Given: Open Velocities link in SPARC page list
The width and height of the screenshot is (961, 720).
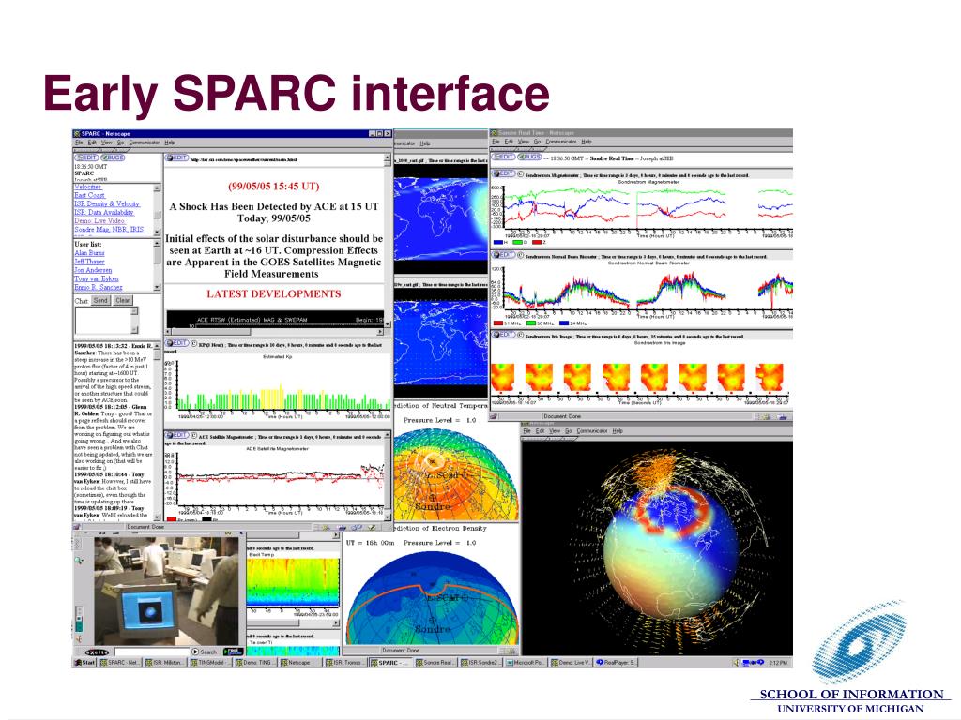Looking at the screenshot, I should [87, 187].
